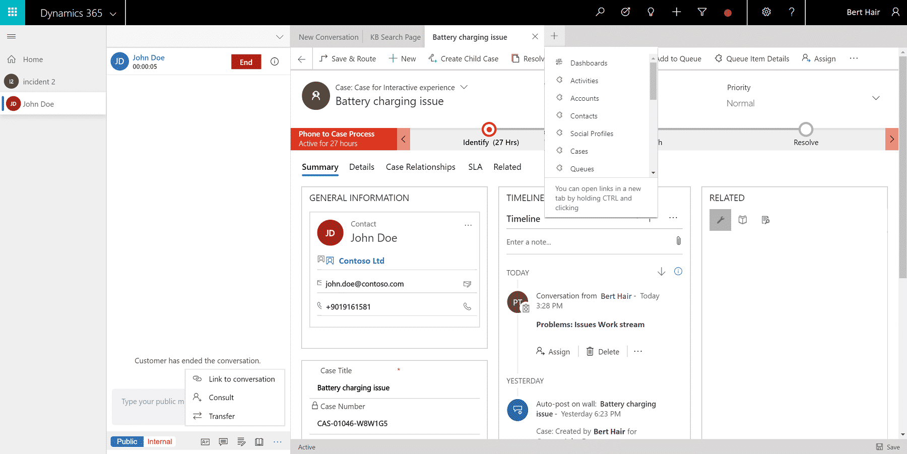Click Save & Route in command bar
Screen dimensions: 907x454
[x=348, y=58]
